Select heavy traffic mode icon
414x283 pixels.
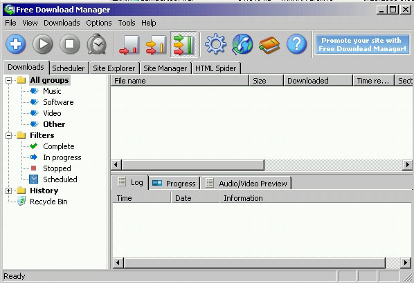click(x=183, y=44)
